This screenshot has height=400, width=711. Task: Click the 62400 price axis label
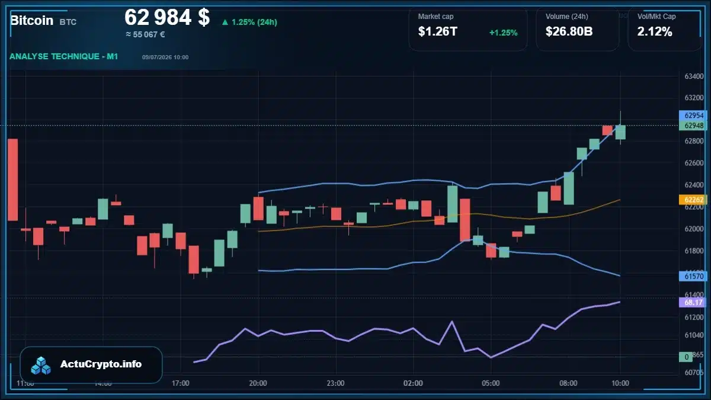pyautogui.click(x=693, y=185)
